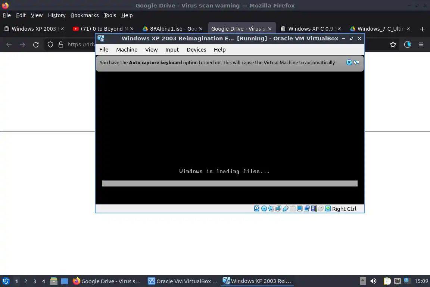Go forward in Firefox
This screenshot has width=430, height=287.
22,44
